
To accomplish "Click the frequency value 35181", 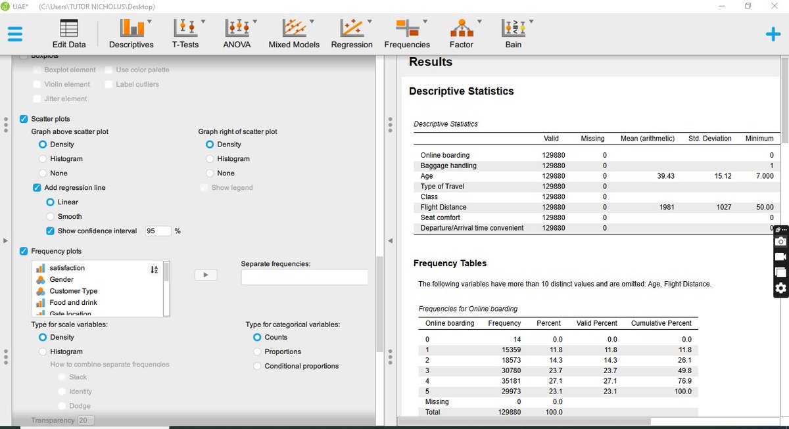I will (x=511, y=381).
